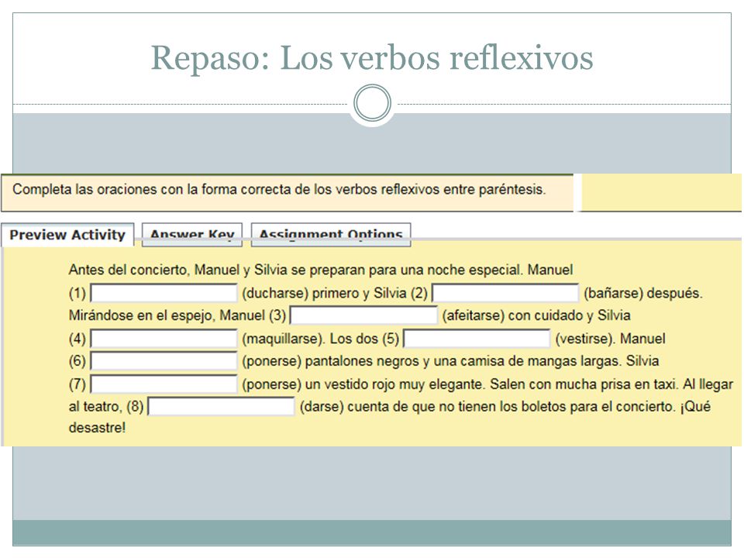Click the word '(afeitarse)' hint
Image resolution: width=744 pixels, height=558 pixels.
click(x=473, y=315)
